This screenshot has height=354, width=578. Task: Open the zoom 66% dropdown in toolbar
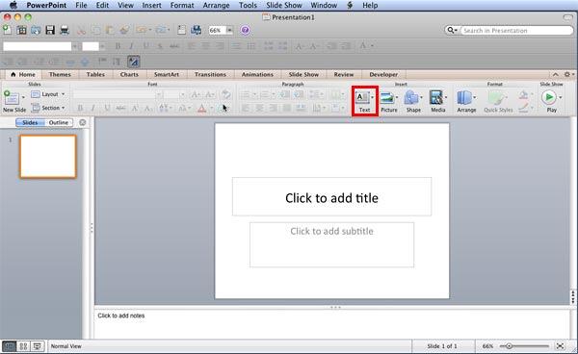pyautogui.click(x=229, y=30)
